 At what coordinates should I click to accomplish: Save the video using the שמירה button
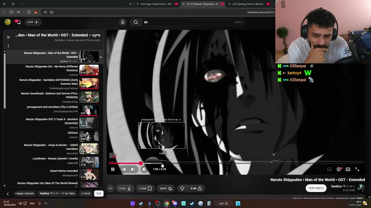pos(145,188)
